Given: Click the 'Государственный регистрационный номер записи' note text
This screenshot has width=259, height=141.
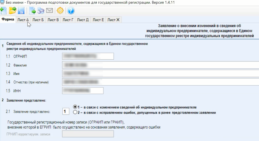Looking at the screenshot, I should coord(84,125).
